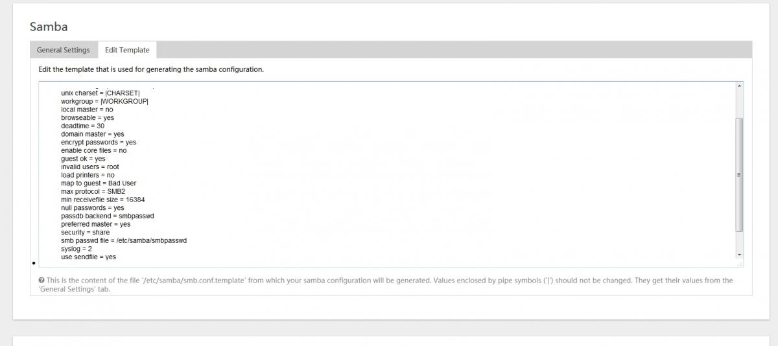
Task: Click the scrollbar up arrow in template editor
Action: (740, 86)
